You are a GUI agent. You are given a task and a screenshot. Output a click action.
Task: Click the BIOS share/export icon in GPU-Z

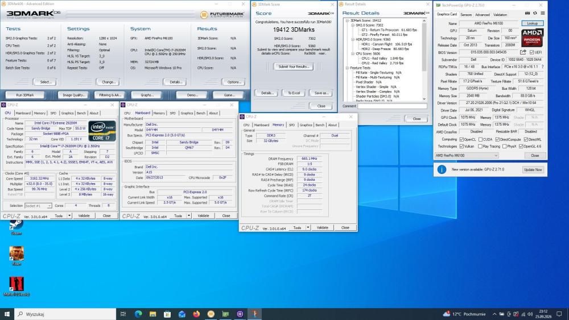[523, 52]
